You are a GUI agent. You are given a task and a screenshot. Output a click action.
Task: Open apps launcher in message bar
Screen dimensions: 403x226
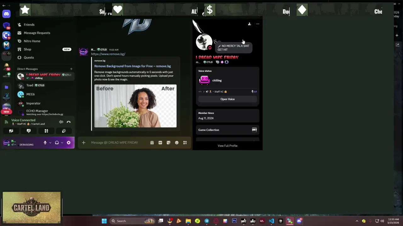click(x=185, y=143)
